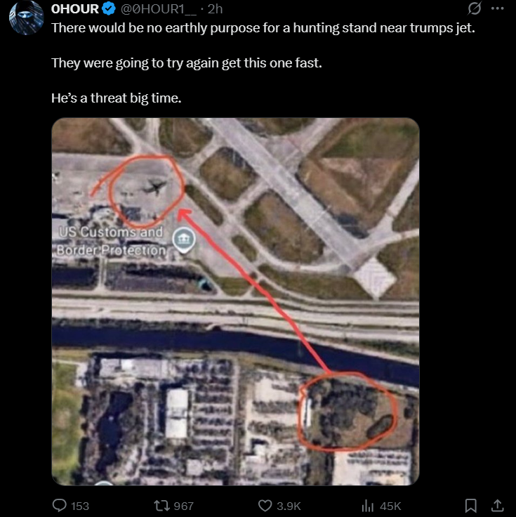Viewport: 516px width, 517px height.
Task: Bookmark this post
Action: [470, 506]
